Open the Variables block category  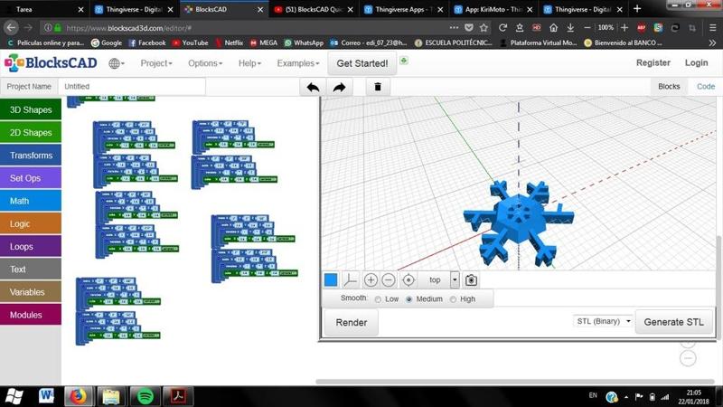tap(31, 292)
